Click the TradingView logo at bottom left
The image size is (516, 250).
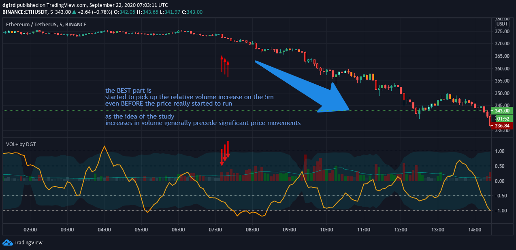coord(23,243)
